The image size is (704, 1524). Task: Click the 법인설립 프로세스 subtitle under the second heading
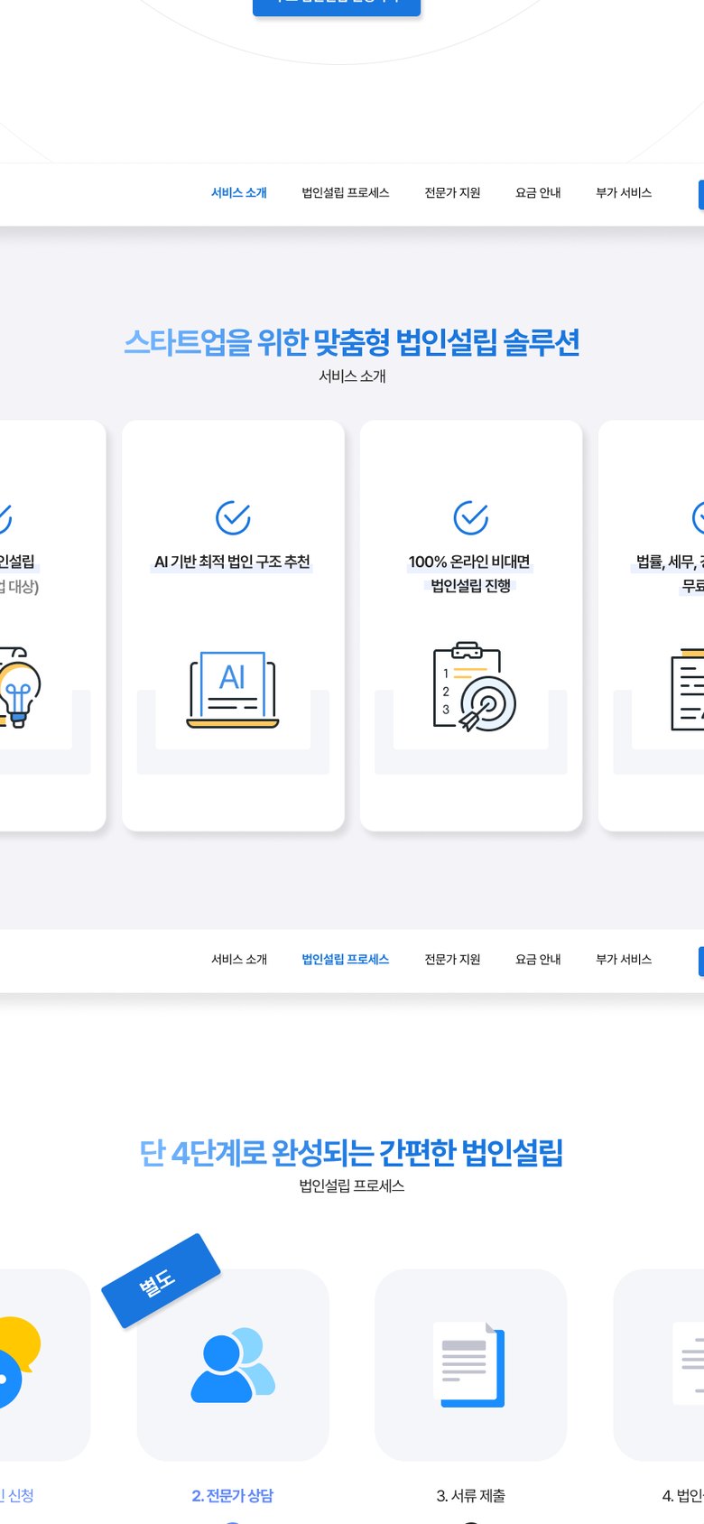click(352, 1186)
